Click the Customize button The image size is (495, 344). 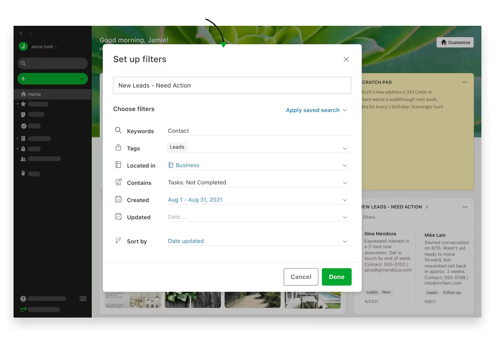pyautogui.click(x=455, y=42)
